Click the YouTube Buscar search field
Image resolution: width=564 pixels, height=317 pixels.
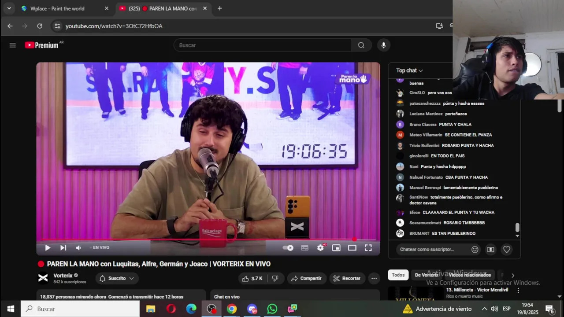(262, 45)
